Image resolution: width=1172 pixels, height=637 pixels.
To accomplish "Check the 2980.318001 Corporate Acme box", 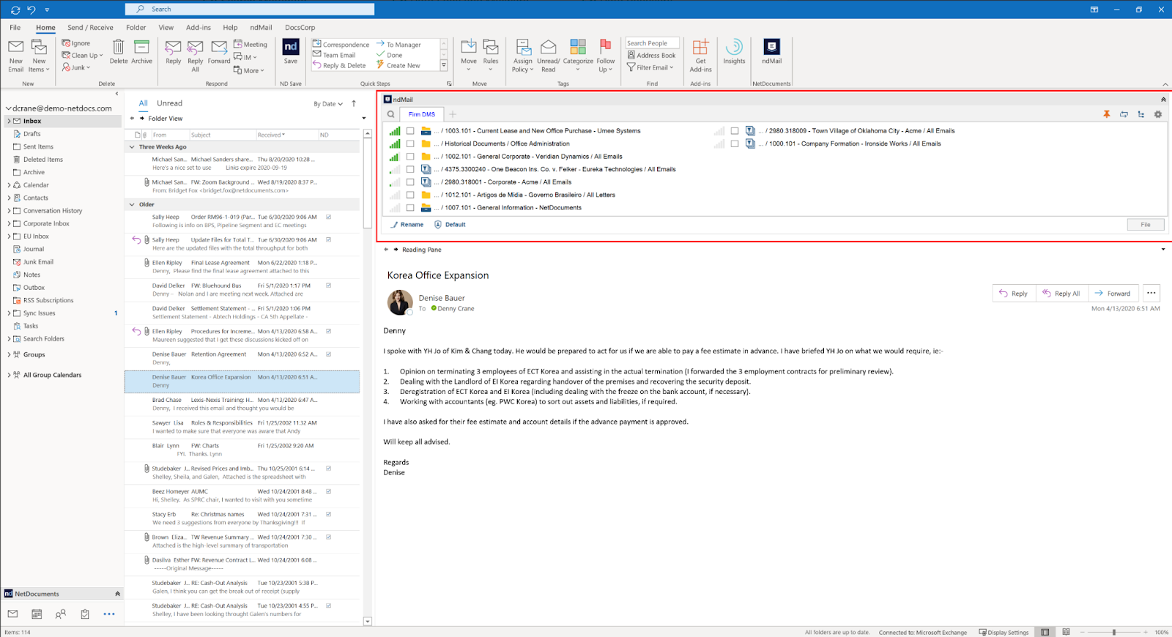I will [x=410, y=182].
